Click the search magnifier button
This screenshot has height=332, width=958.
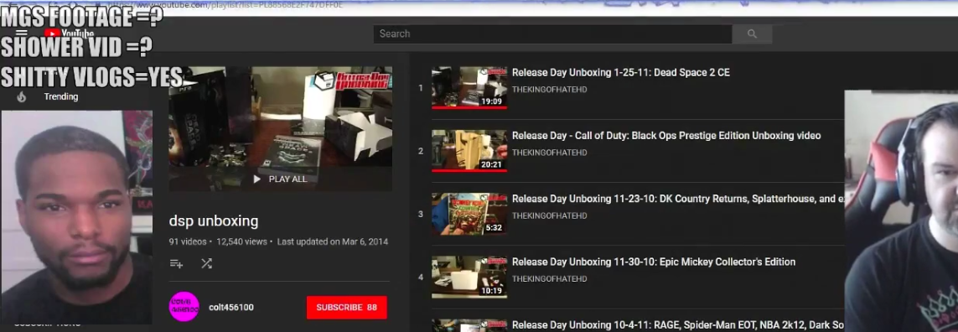click(x=752, y=34)
